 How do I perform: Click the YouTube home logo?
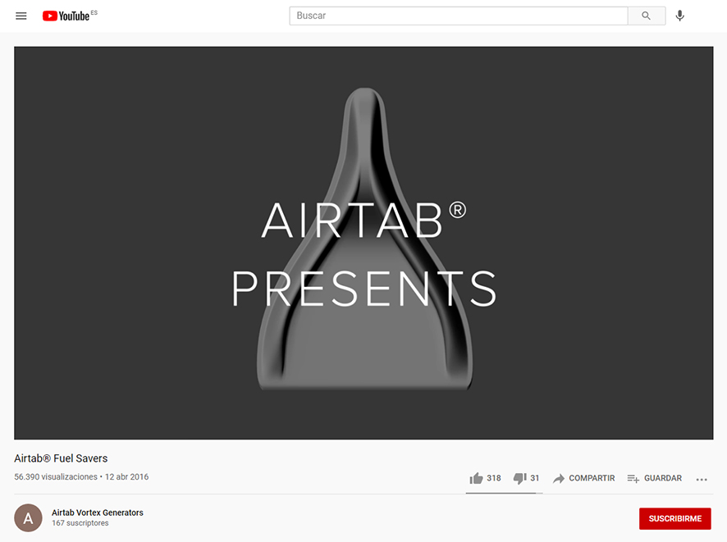66,16
